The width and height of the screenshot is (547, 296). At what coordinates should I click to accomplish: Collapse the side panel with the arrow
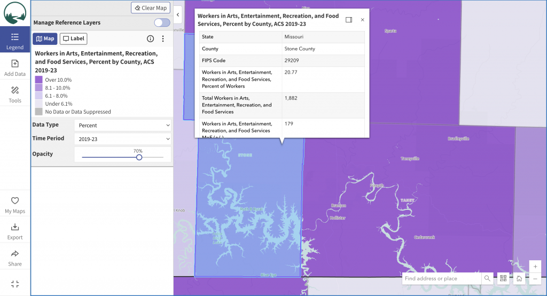pyautogui.click(x=178, y=14)
